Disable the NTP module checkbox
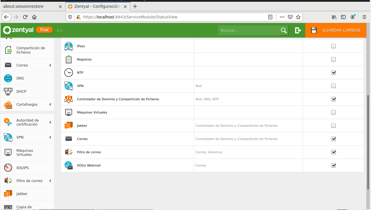Image resolution: width=371 pixels, height=210 pixels. point(333,73)
